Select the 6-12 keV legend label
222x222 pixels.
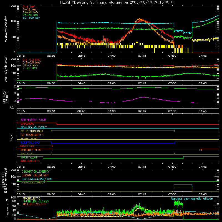click(30, 9)
